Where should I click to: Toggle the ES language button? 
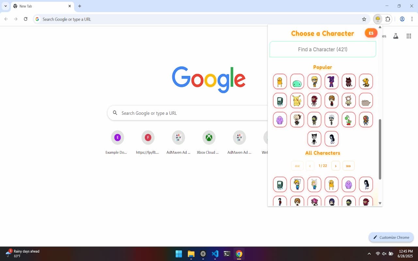click(x=371, y=33)
